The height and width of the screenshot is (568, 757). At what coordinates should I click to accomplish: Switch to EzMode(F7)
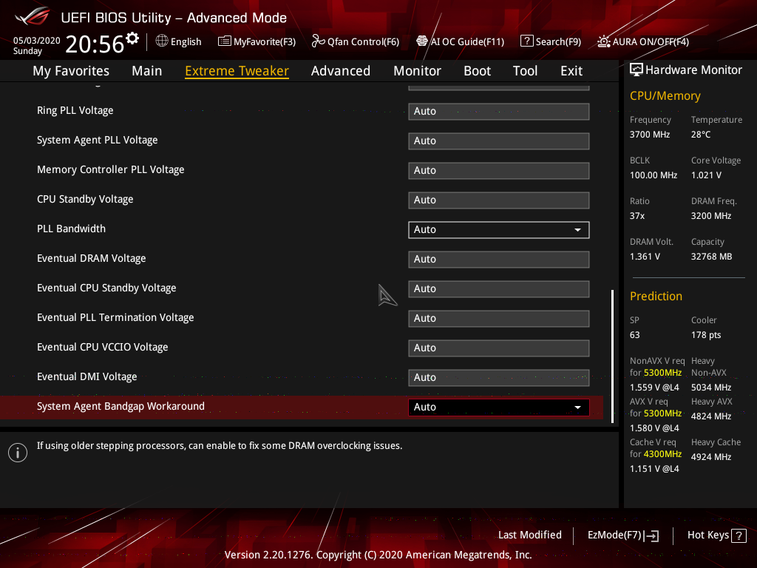pyautogui.click(x=622, y=535)
